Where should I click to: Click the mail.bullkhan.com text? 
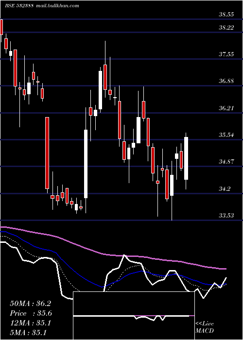pyautogui.click(x=57, y=6)
